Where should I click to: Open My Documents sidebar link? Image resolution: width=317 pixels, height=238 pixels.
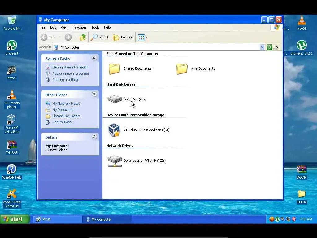coord(63,110)
